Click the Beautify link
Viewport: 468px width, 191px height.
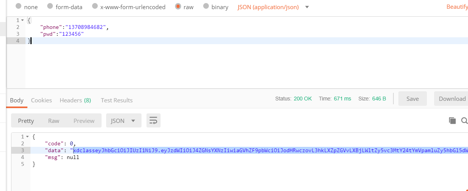[457, 7]
